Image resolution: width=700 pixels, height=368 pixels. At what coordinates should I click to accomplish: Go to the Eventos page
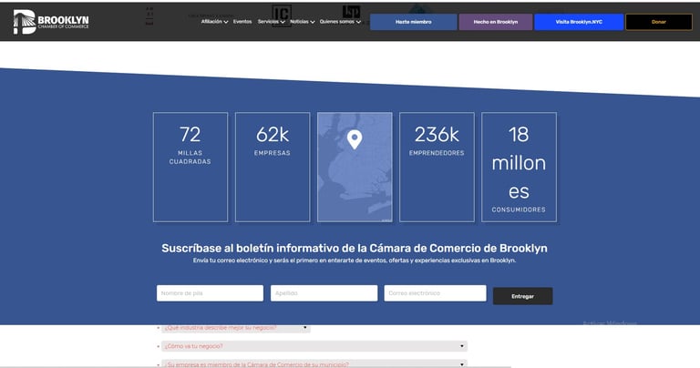[242, 22]
